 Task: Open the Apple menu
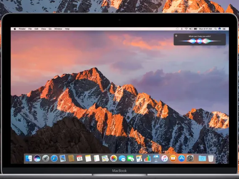click(15, 29)
